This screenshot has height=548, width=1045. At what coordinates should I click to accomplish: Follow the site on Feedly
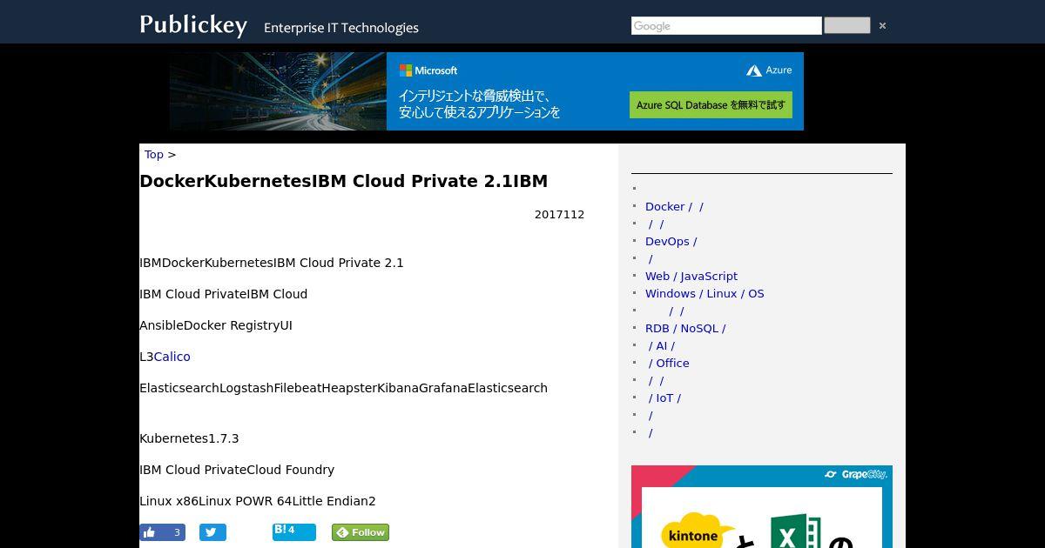click(x=361, y=532)
